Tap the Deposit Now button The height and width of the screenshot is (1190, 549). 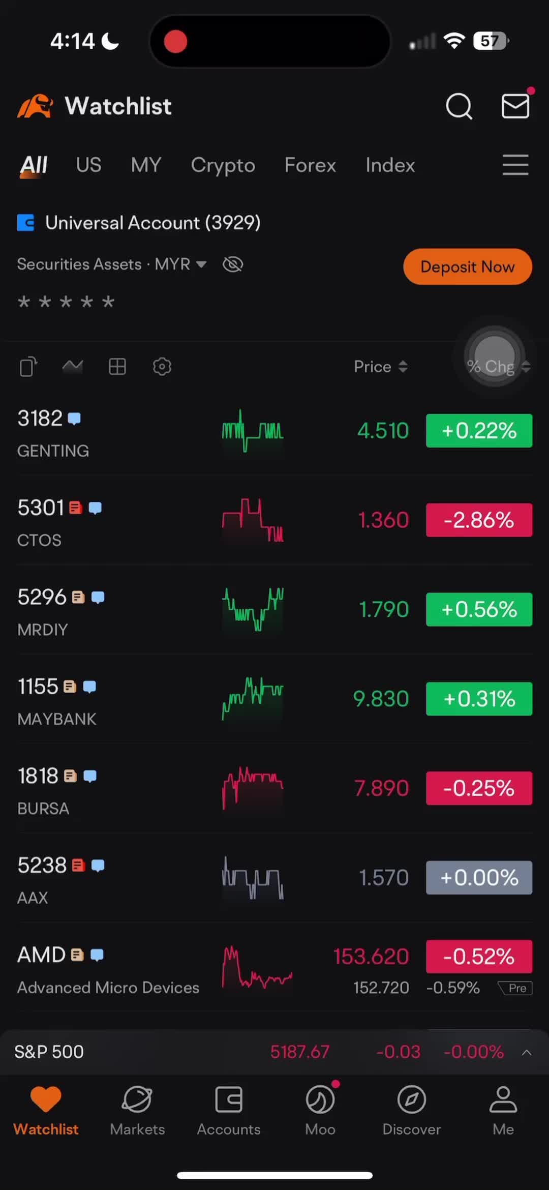tap(468, 266)
